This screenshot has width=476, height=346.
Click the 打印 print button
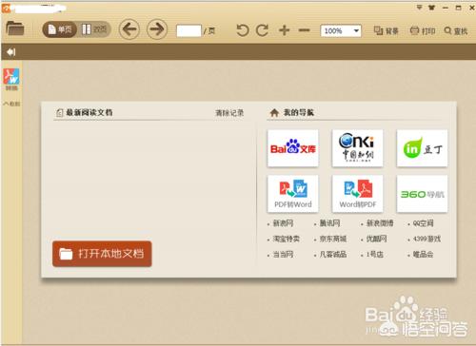coord(423,30)
